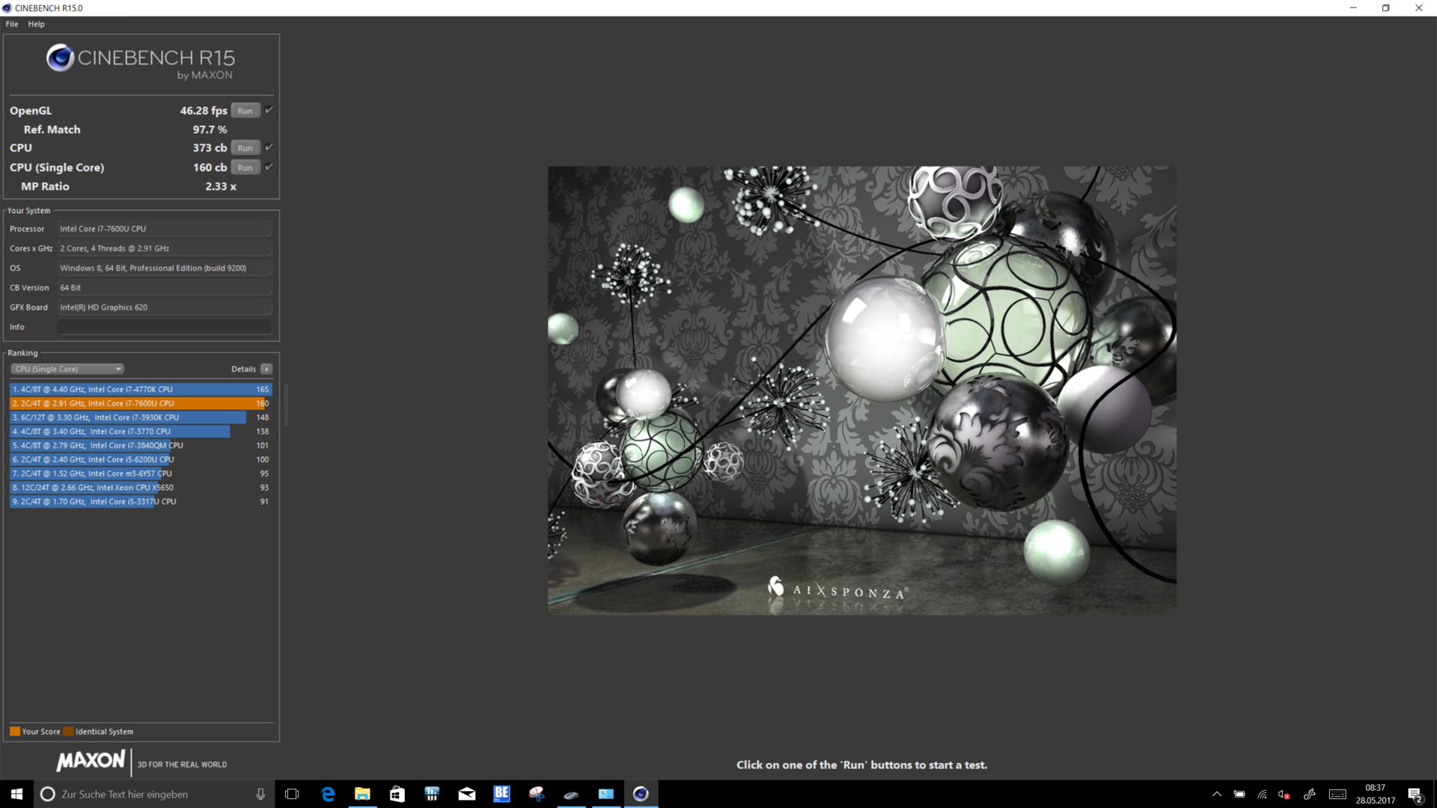Open the File menu

(x=12, y=24)
